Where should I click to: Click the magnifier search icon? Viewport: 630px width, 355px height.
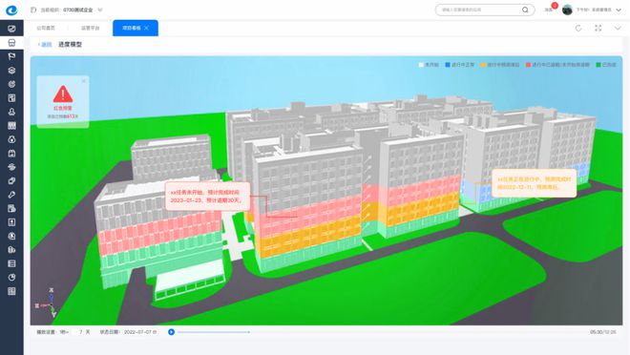pyautogui.click(x=525, y=10)
